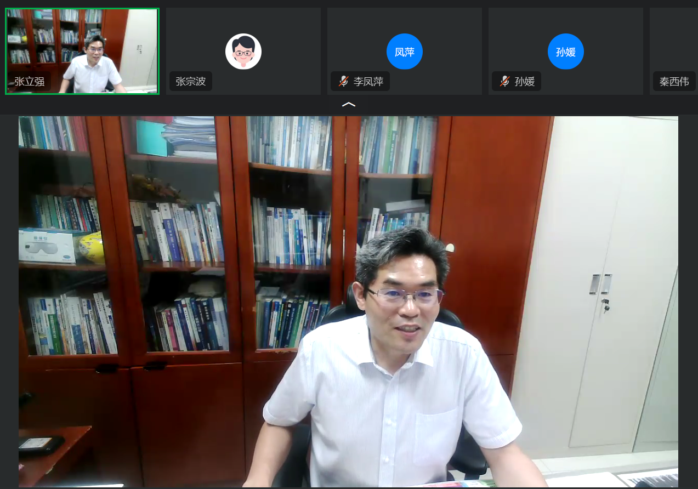Select the 张宗波 participant tile background
This screenshot has width=698, height=489.
(x=291, y=33)
